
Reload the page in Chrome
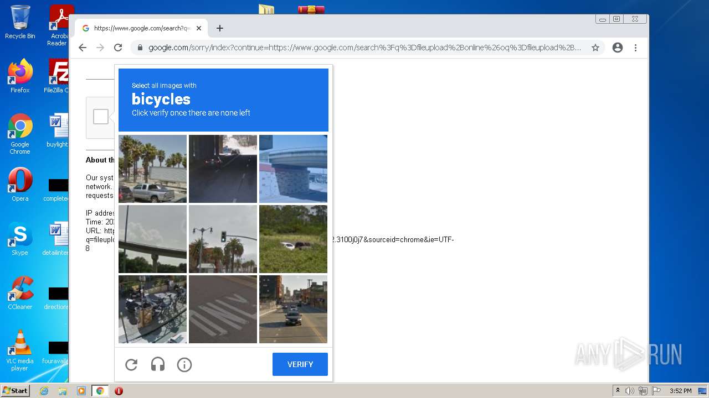click(118, 48)
